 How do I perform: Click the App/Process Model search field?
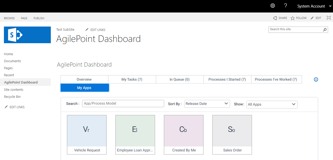click(x=123, y=104)
